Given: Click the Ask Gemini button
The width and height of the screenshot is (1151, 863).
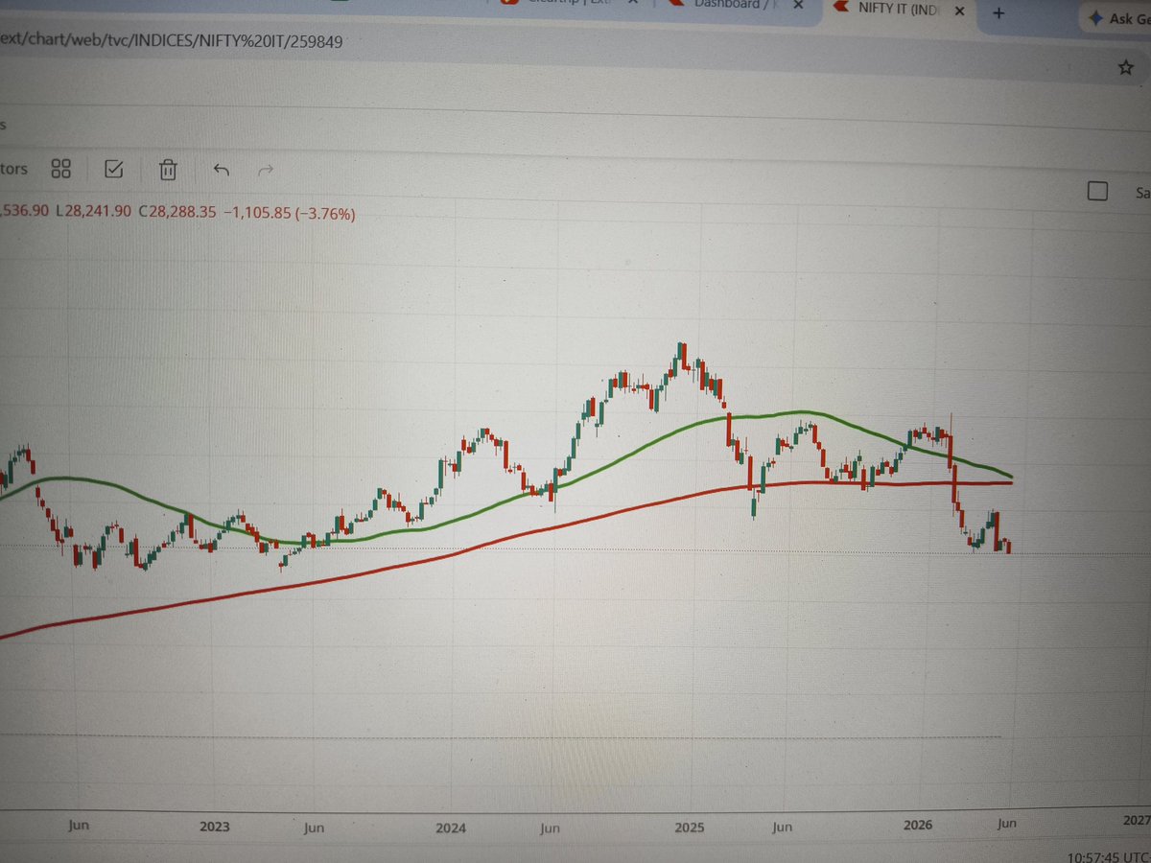Looking at the screenshot, I should click(1117, 18).
